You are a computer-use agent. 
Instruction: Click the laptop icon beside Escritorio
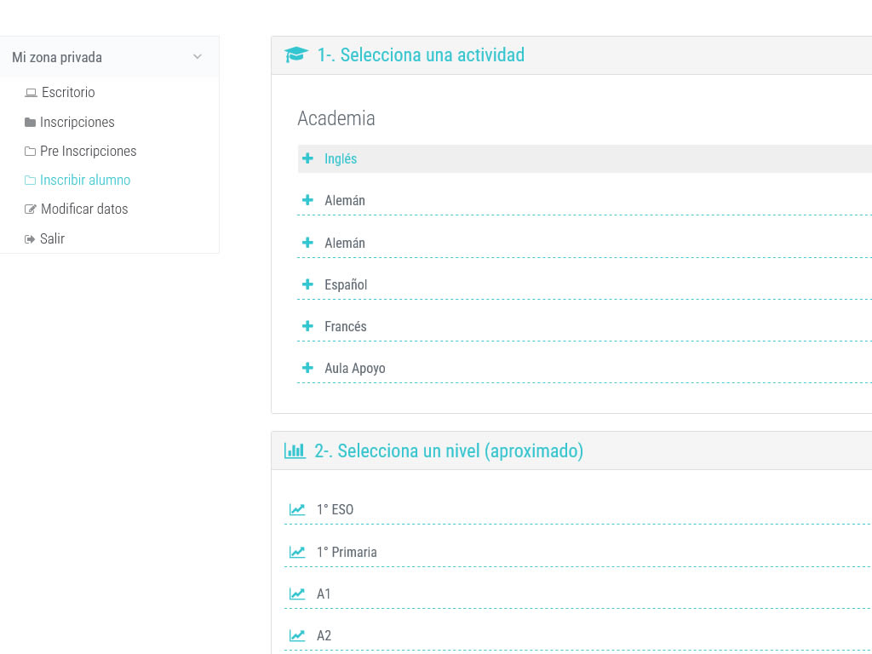coord(31,93)
